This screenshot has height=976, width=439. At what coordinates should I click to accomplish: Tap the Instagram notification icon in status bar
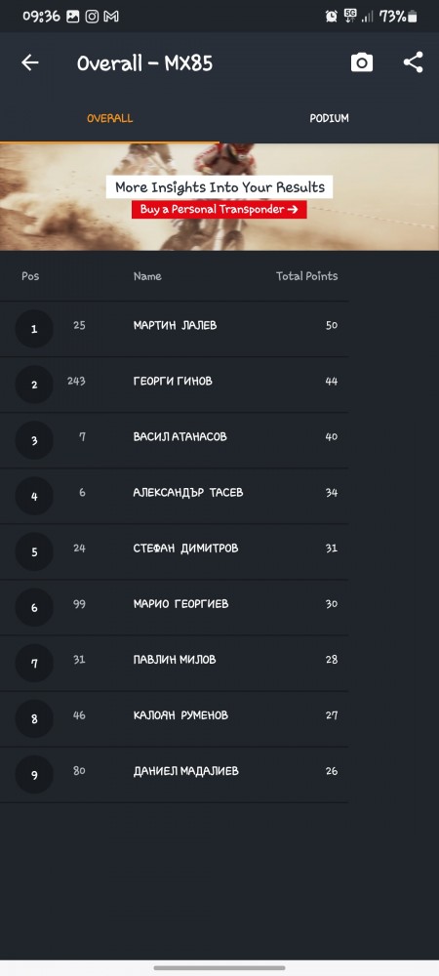click(92, 17)
